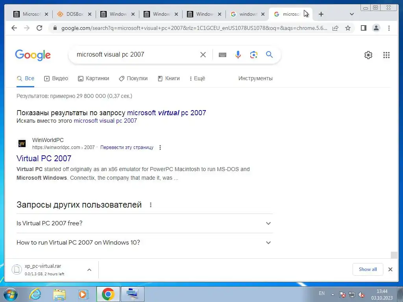Open xp_pc-virtual.rar download options arrow
The height and width of the screenshot is (302, 403).
[89, 270]
